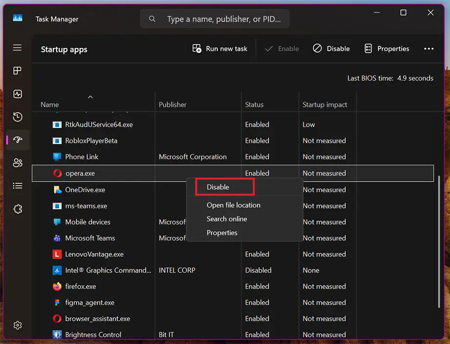This screenshot has width=450, height=344.
Task: Choose Properties in the context menu
Action: (222, 233)
